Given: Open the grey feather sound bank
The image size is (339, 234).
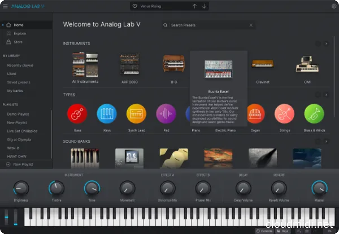Looking at the screenshot, I should click(x=263, y=158).
